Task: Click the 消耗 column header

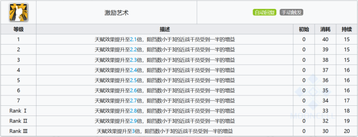Action: click(325, 29)
